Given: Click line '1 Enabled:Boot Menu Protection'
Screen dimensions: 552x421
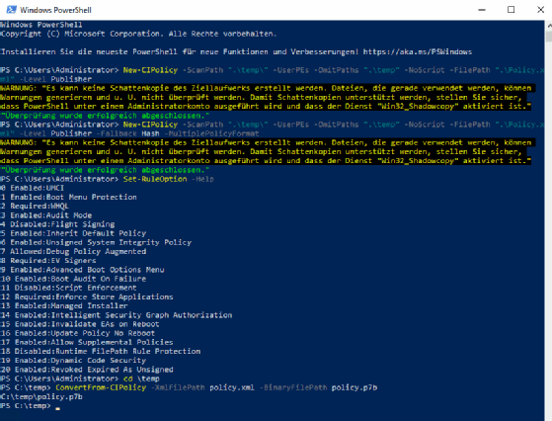Looking at the screenshot, I should (x=68, y=197).
